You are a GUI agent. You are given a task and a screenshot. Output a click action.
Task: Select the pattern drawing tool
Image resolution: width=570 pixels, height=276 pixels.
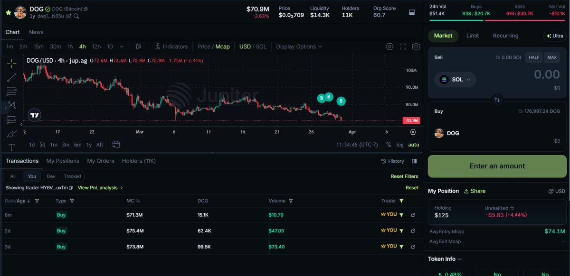[11, 105]
